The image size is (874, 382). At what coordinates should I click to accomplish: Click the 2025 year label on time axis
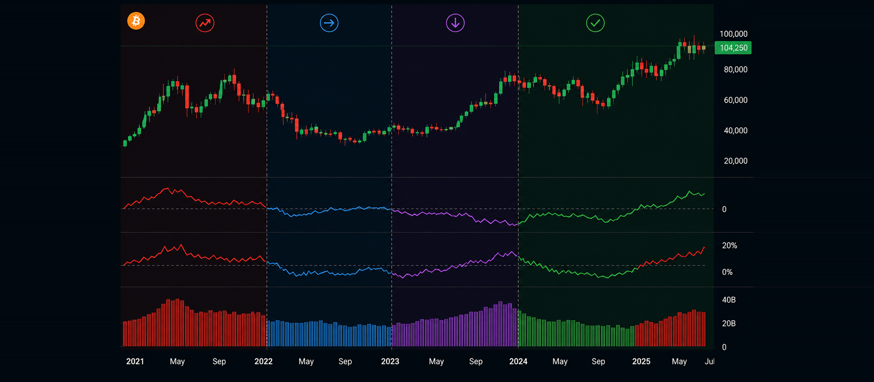[x=641, y=362]
